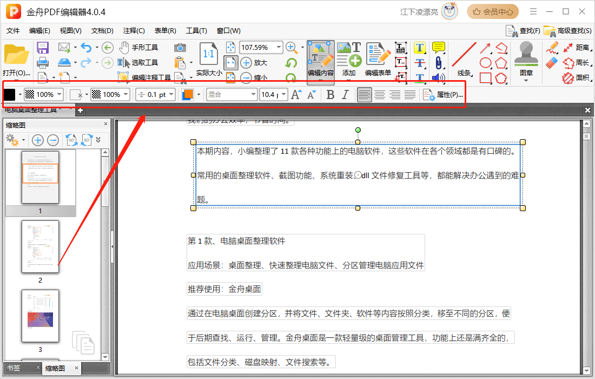Click the scanner icon
595x379 pixels.
(64, 62)
